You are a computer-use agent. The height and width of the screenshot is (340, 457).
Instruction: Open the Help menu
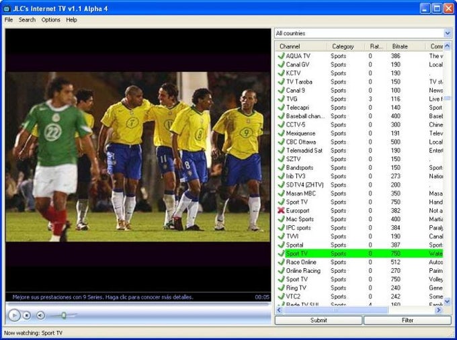coord(71,19)
